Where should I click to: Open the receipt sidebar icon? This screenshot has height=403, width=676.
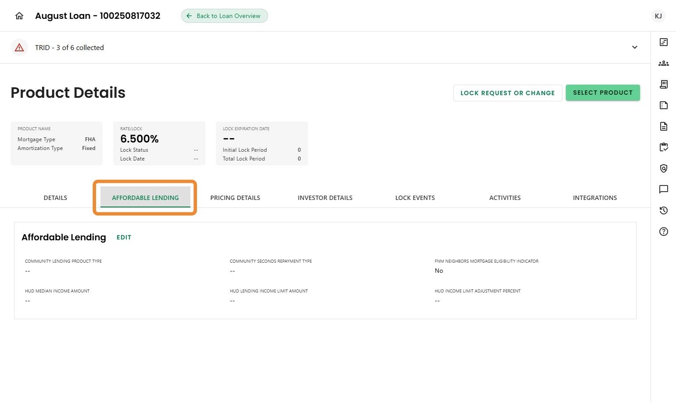click(664, 84)
